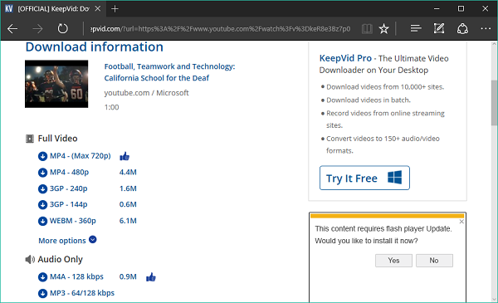Screen dimensions: 498x303
Task: Open the Hub icon in Edge toolbar
Action: 416,28
